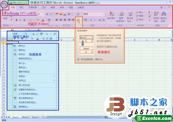The height and width of the screenshot is (122, 173).
Task: Click Clear eraser button in Editing group
Action: (x=150, y=20)
